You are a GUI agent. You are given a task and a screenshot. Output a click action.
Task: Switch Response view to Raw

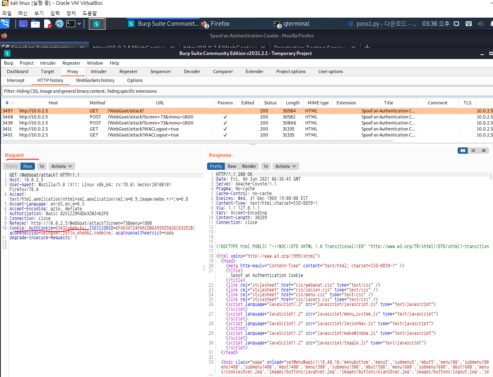(x=232, y=166)
